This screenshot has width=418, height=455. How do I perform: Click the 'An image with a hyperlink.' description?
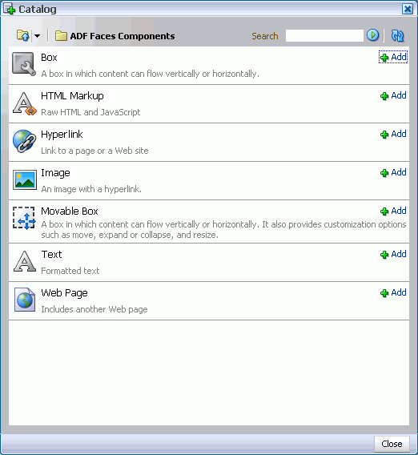[91, 189]
